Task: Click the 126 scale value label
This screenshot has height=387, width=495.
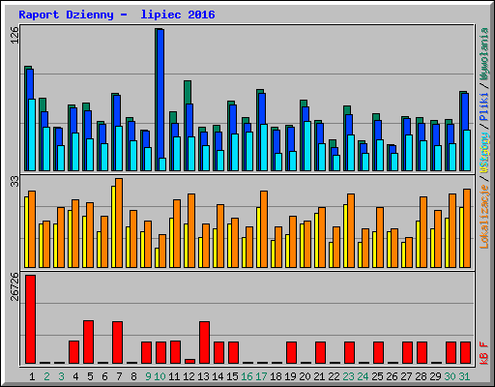Action: tap(15, 35)
